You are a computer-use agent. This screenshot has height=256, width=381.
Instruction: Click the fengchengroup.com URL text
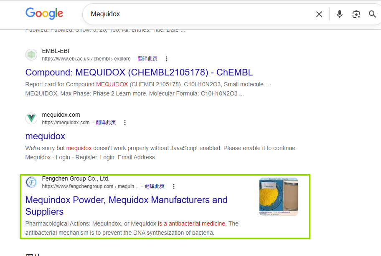[x=90, y=186]
